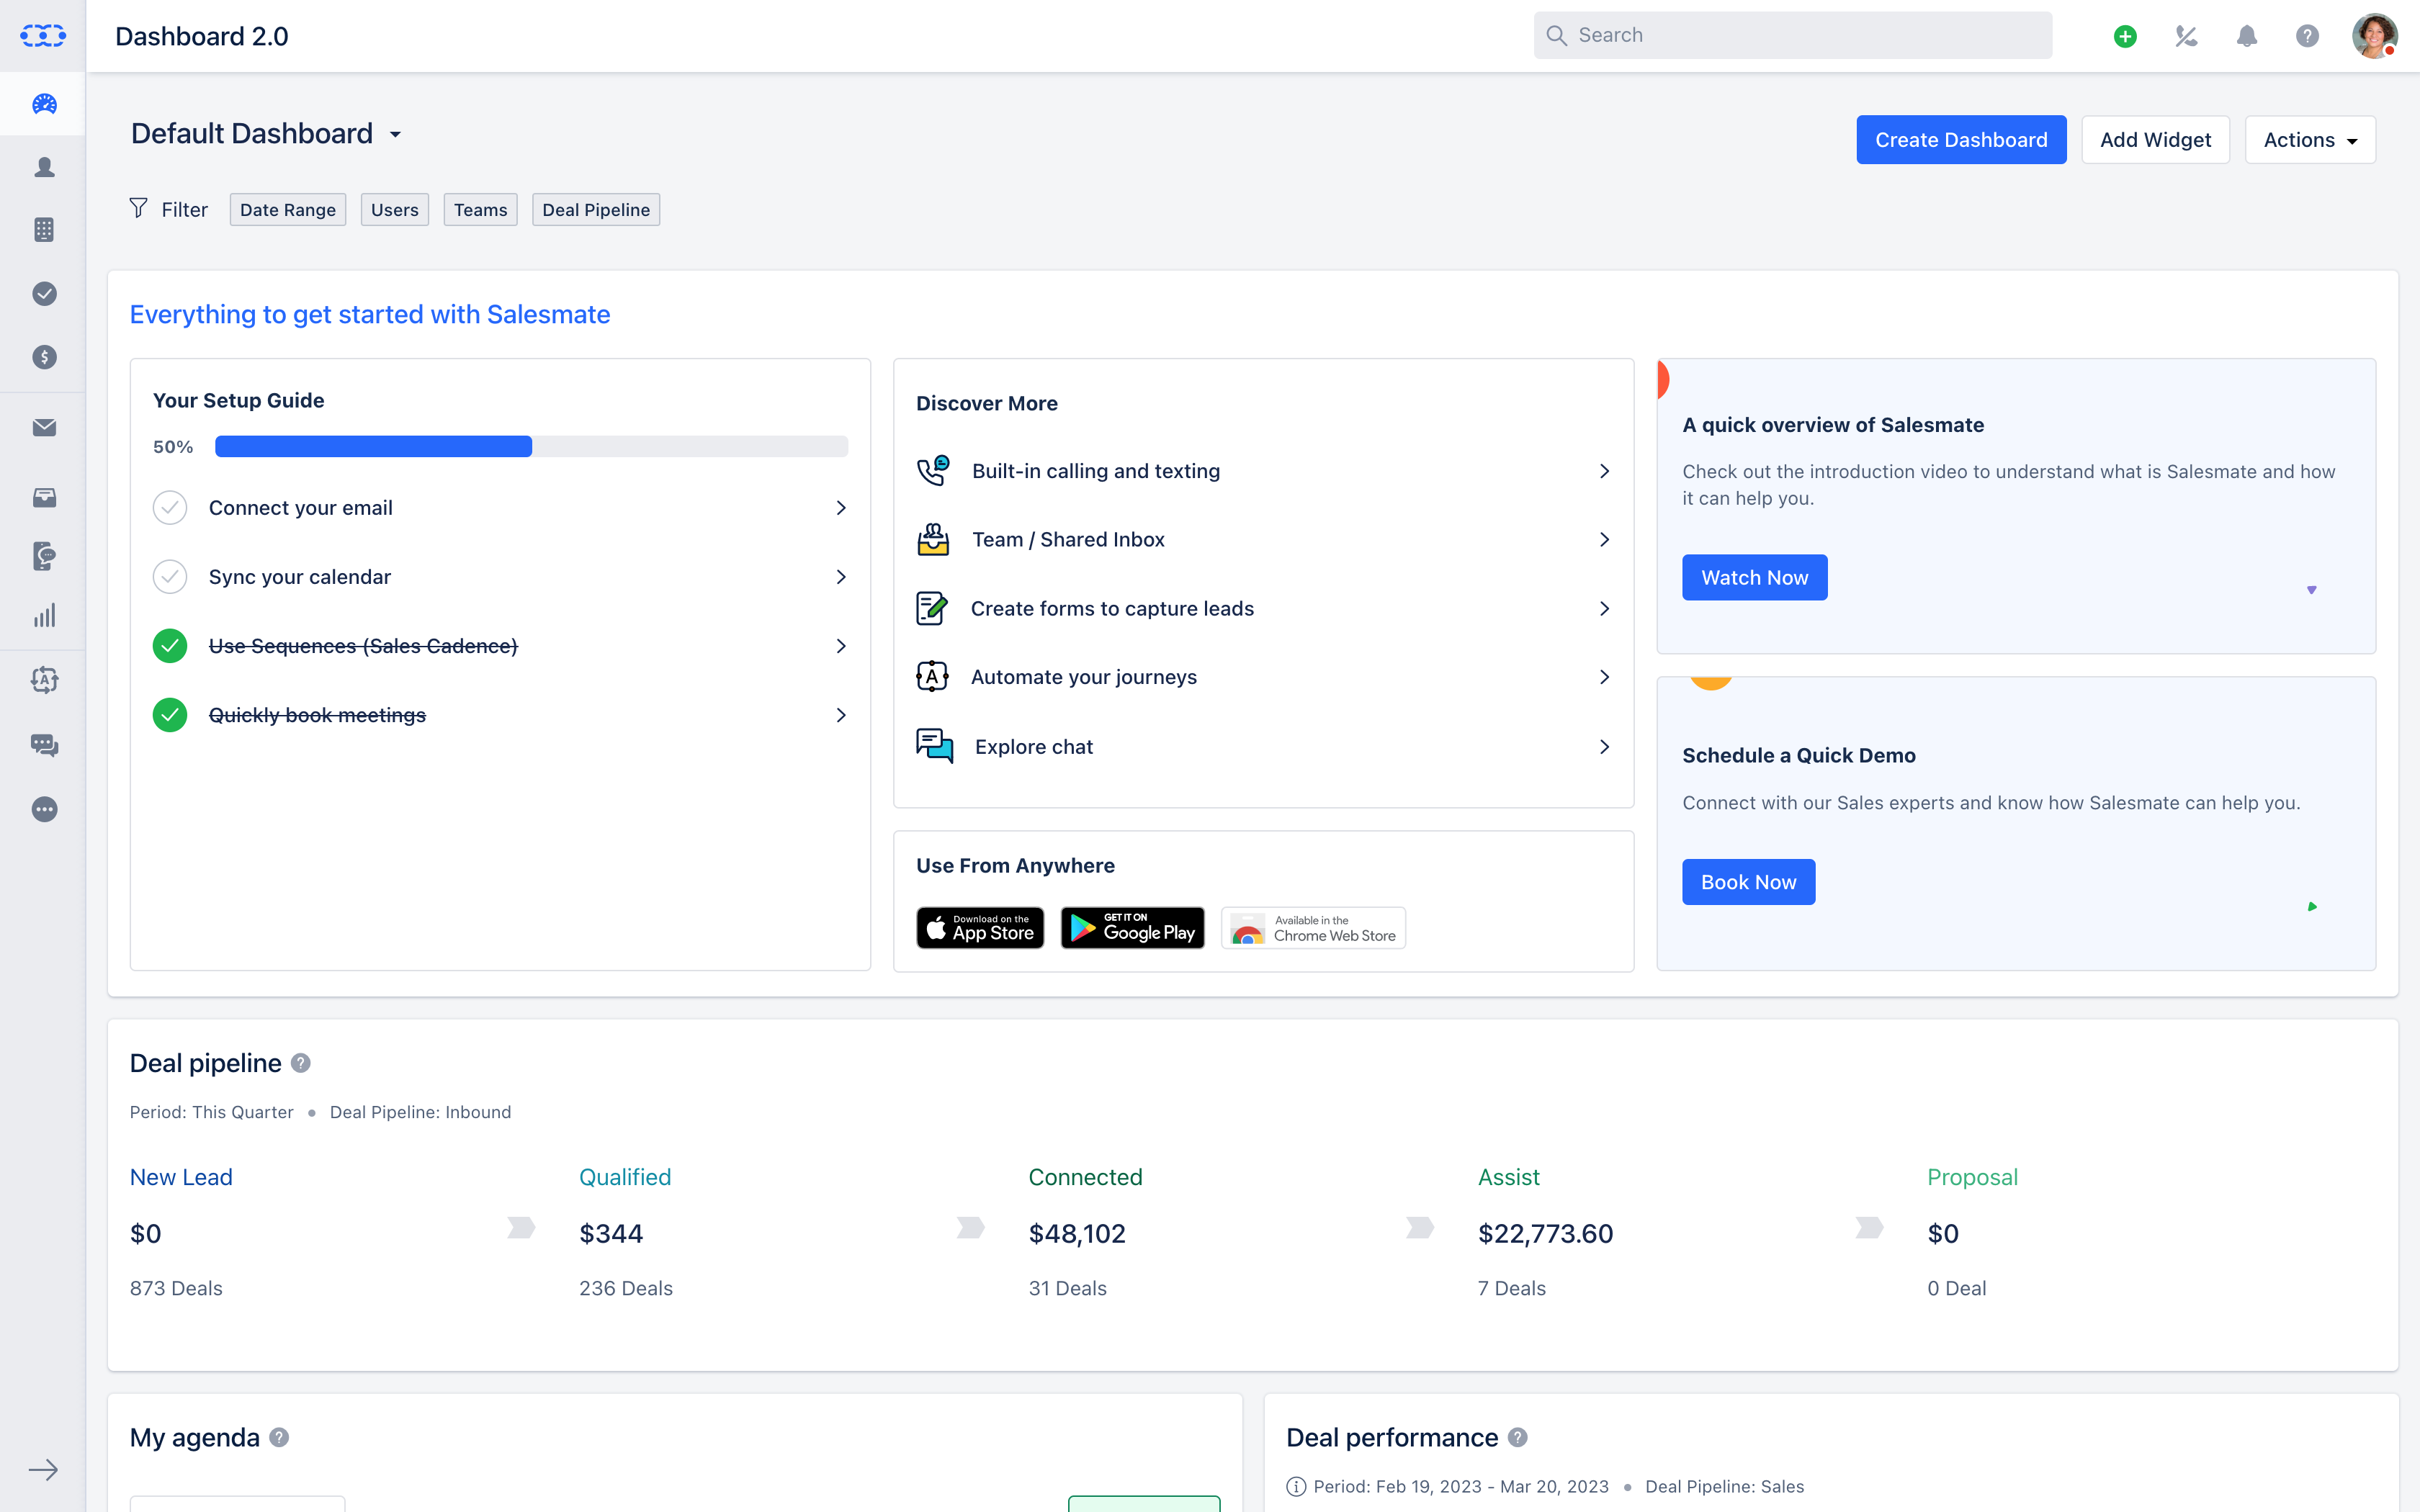This screenshot has width=2420, height=1512.
Task: Open the Automation journeys sidebar icon
Action: [44, 680]
